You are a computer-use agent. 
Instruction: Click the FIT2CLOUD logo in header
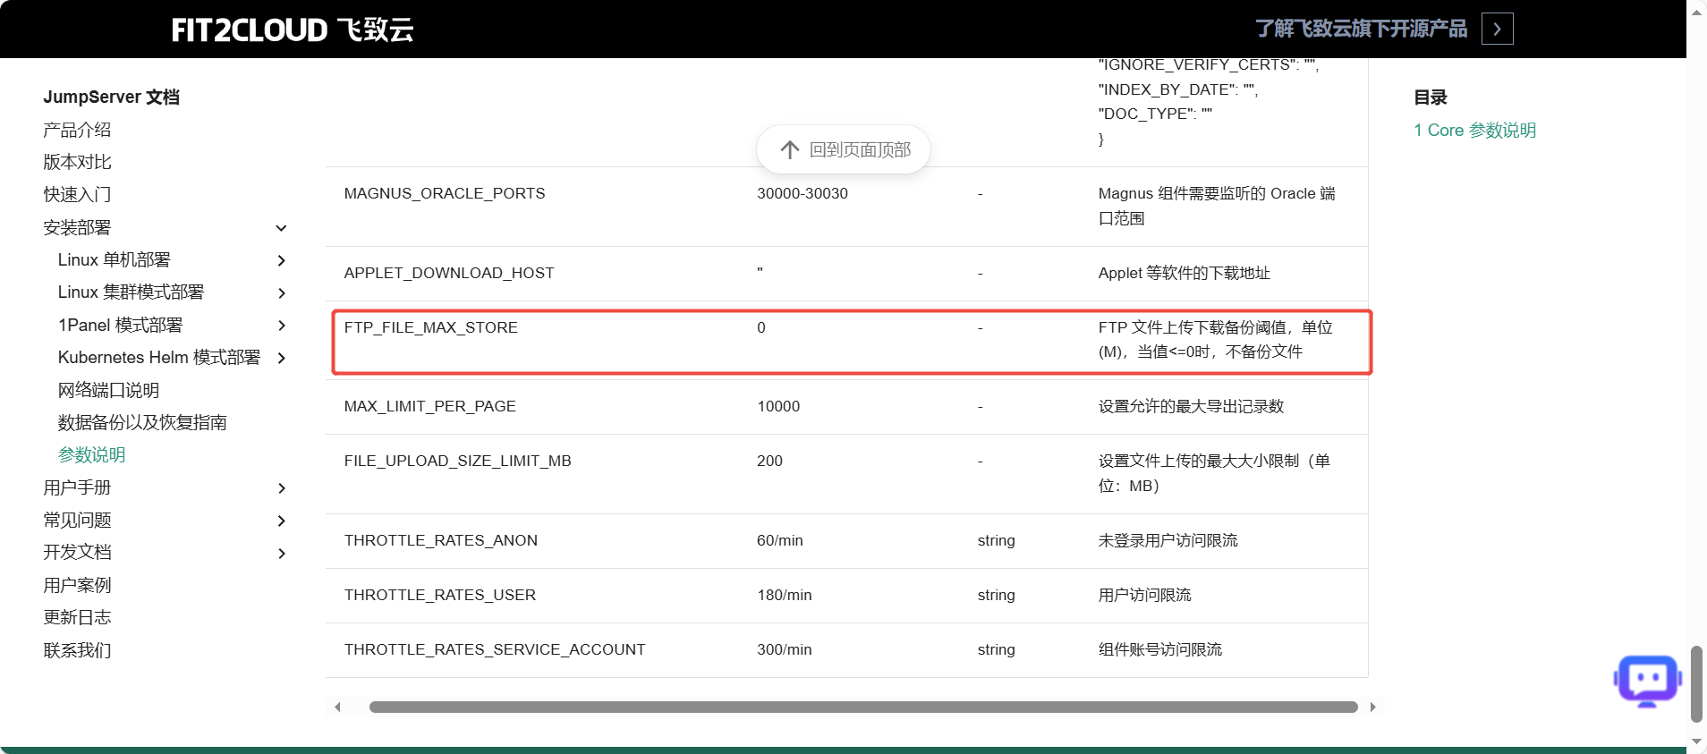292,30
